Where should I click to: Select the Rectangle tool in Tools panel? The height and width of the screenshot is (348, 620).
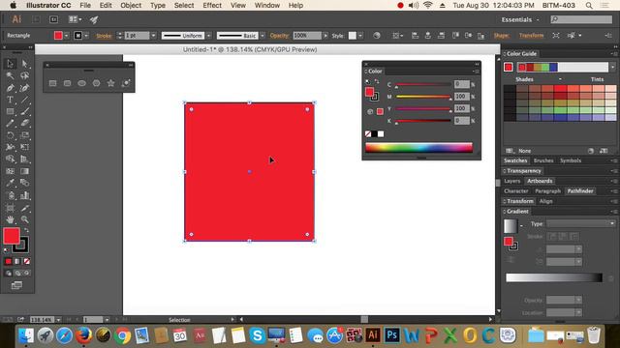click(11, 112)
